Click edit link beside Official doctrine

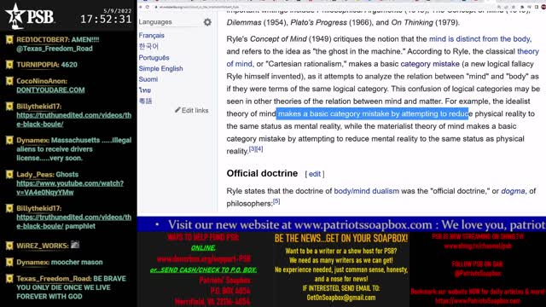click(315, 174)
